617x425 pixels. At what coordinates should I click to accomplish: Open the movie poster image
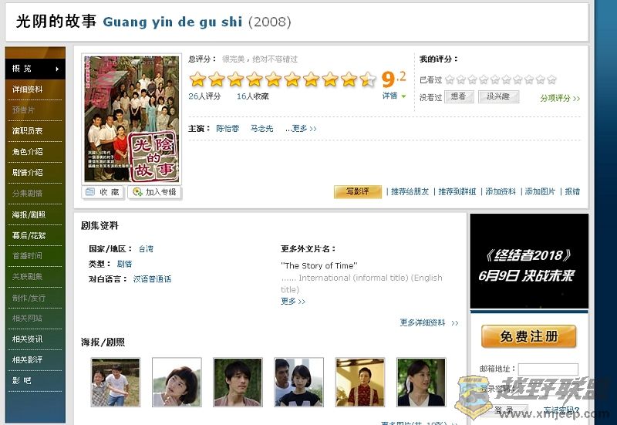pyautogui.click(x=131, y=120)
